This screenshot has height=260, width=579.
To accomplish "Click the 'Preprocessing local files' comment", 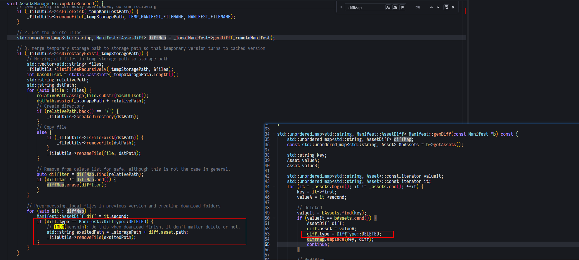I will pyautogui.click(x=124, y=206).
